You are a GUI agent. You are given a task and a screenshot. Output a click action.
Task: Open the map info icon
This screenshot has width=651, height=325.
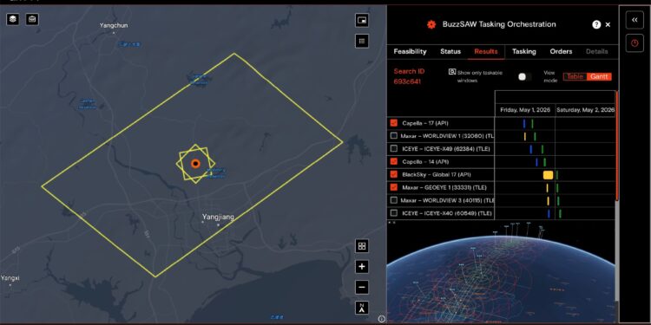(382, 319)
